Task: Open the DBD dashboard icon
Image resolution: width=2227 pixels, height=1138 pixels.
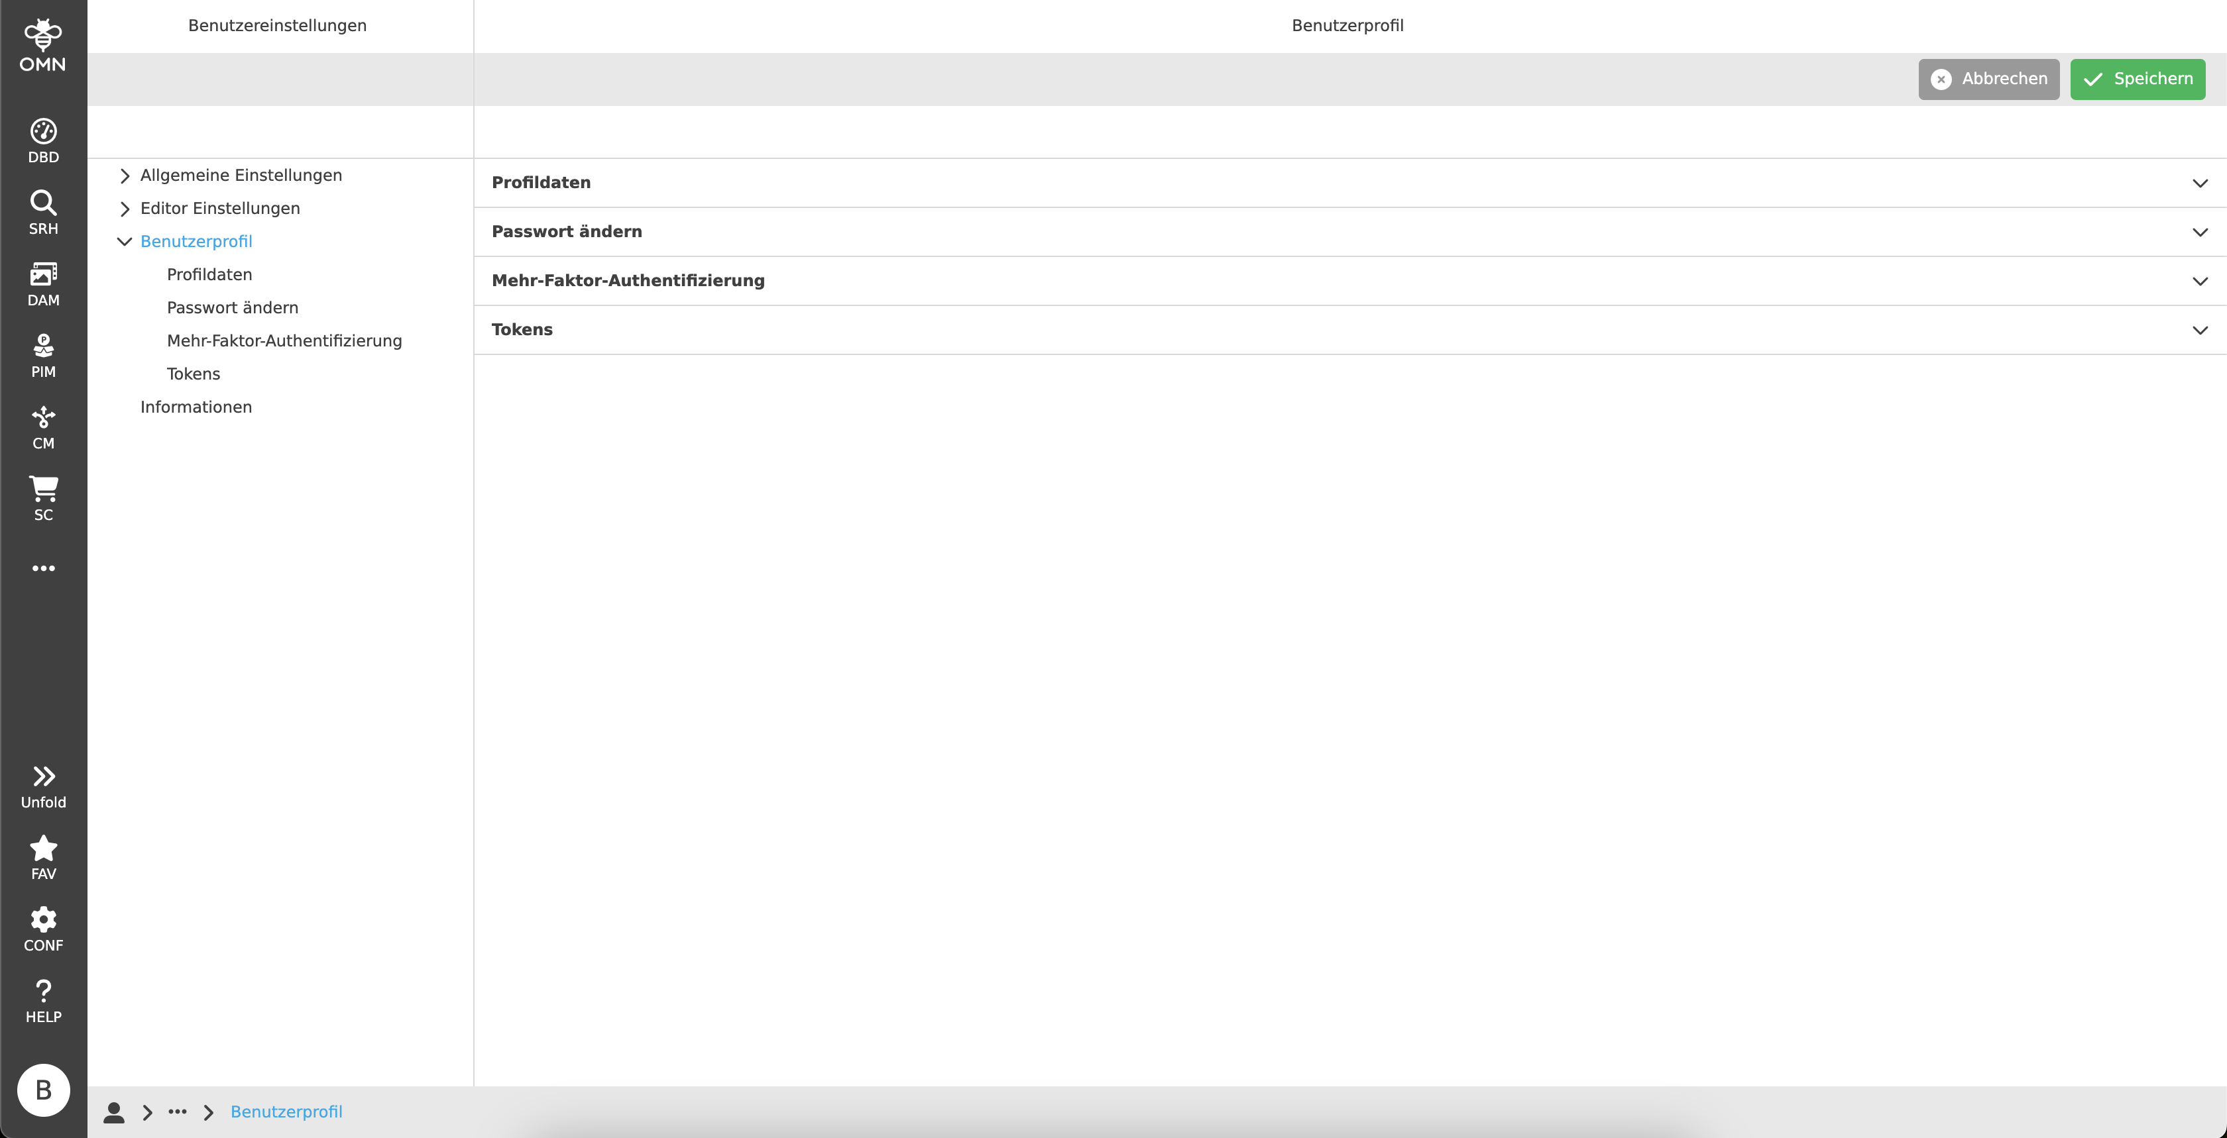Action: tap(43, 140)
